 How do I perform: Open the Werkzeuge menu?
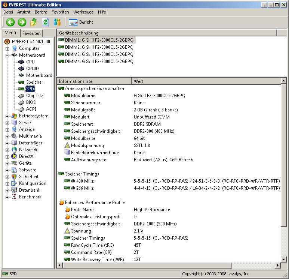83,12
